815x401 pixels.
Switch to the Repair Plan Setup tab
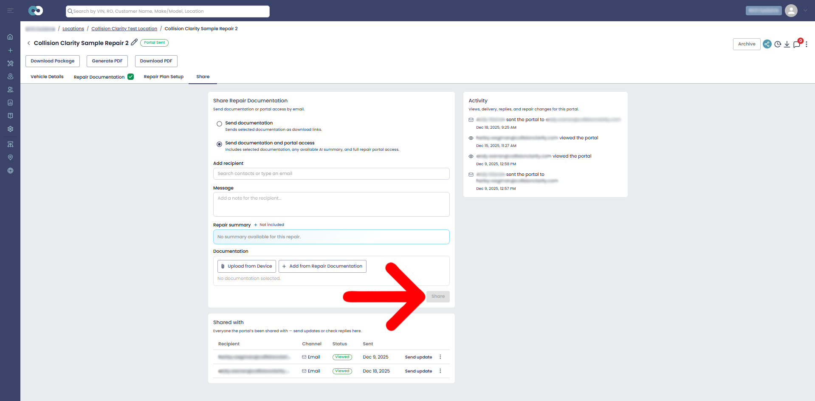pyautogui.click(x=164, y=77)
